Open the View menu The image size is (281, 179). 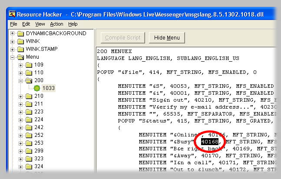(40, 24)
